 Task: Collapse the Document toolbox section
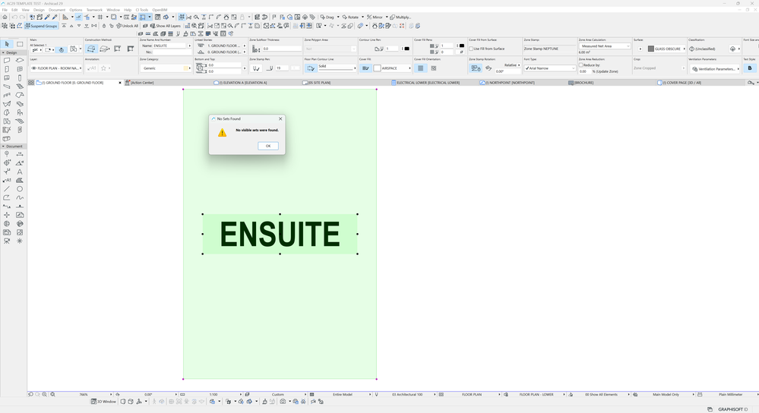(x=3, y=146)
